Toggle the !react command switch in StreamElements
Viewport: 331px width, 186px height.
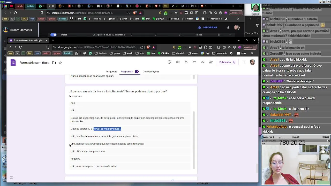click(x=54, y=35)
